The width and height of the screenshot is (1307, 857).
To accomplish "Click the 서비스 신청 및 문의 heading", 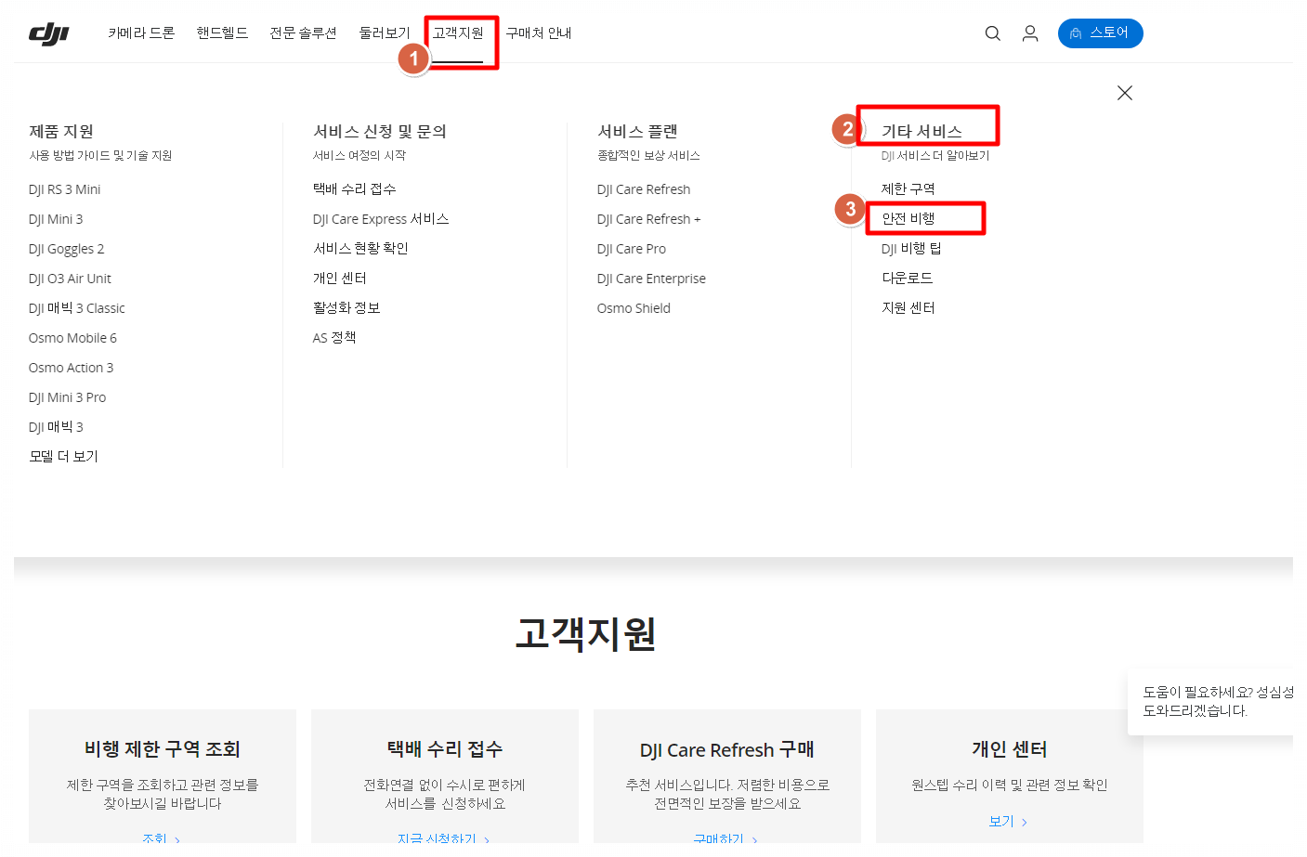I will pyautogui.click(x=380, y=132).
